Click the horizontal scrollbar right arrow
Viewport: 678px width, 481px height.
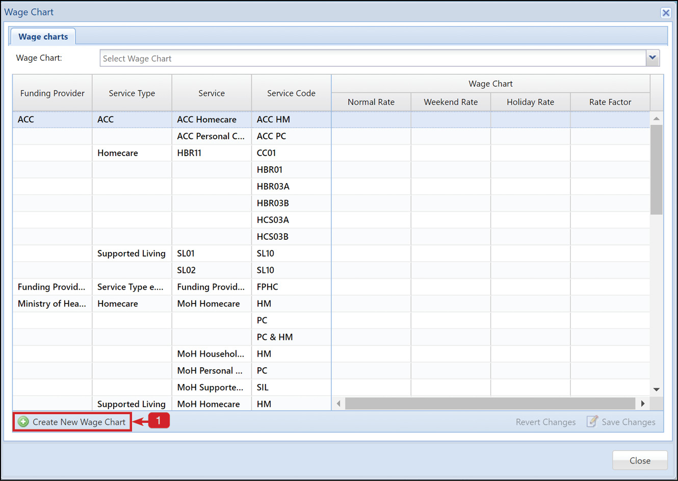pos(643,403)
